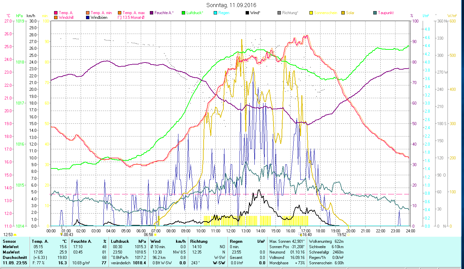The height and width of the screenshot is (269, 464).
Task: Click the Temp. A. min legend swatch
Action: 88,13
